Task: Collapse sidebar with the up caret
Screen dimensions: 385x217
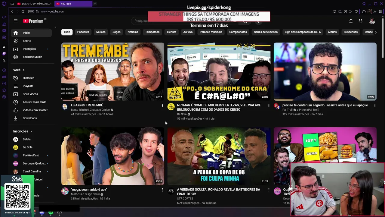Action: point(55,27)
